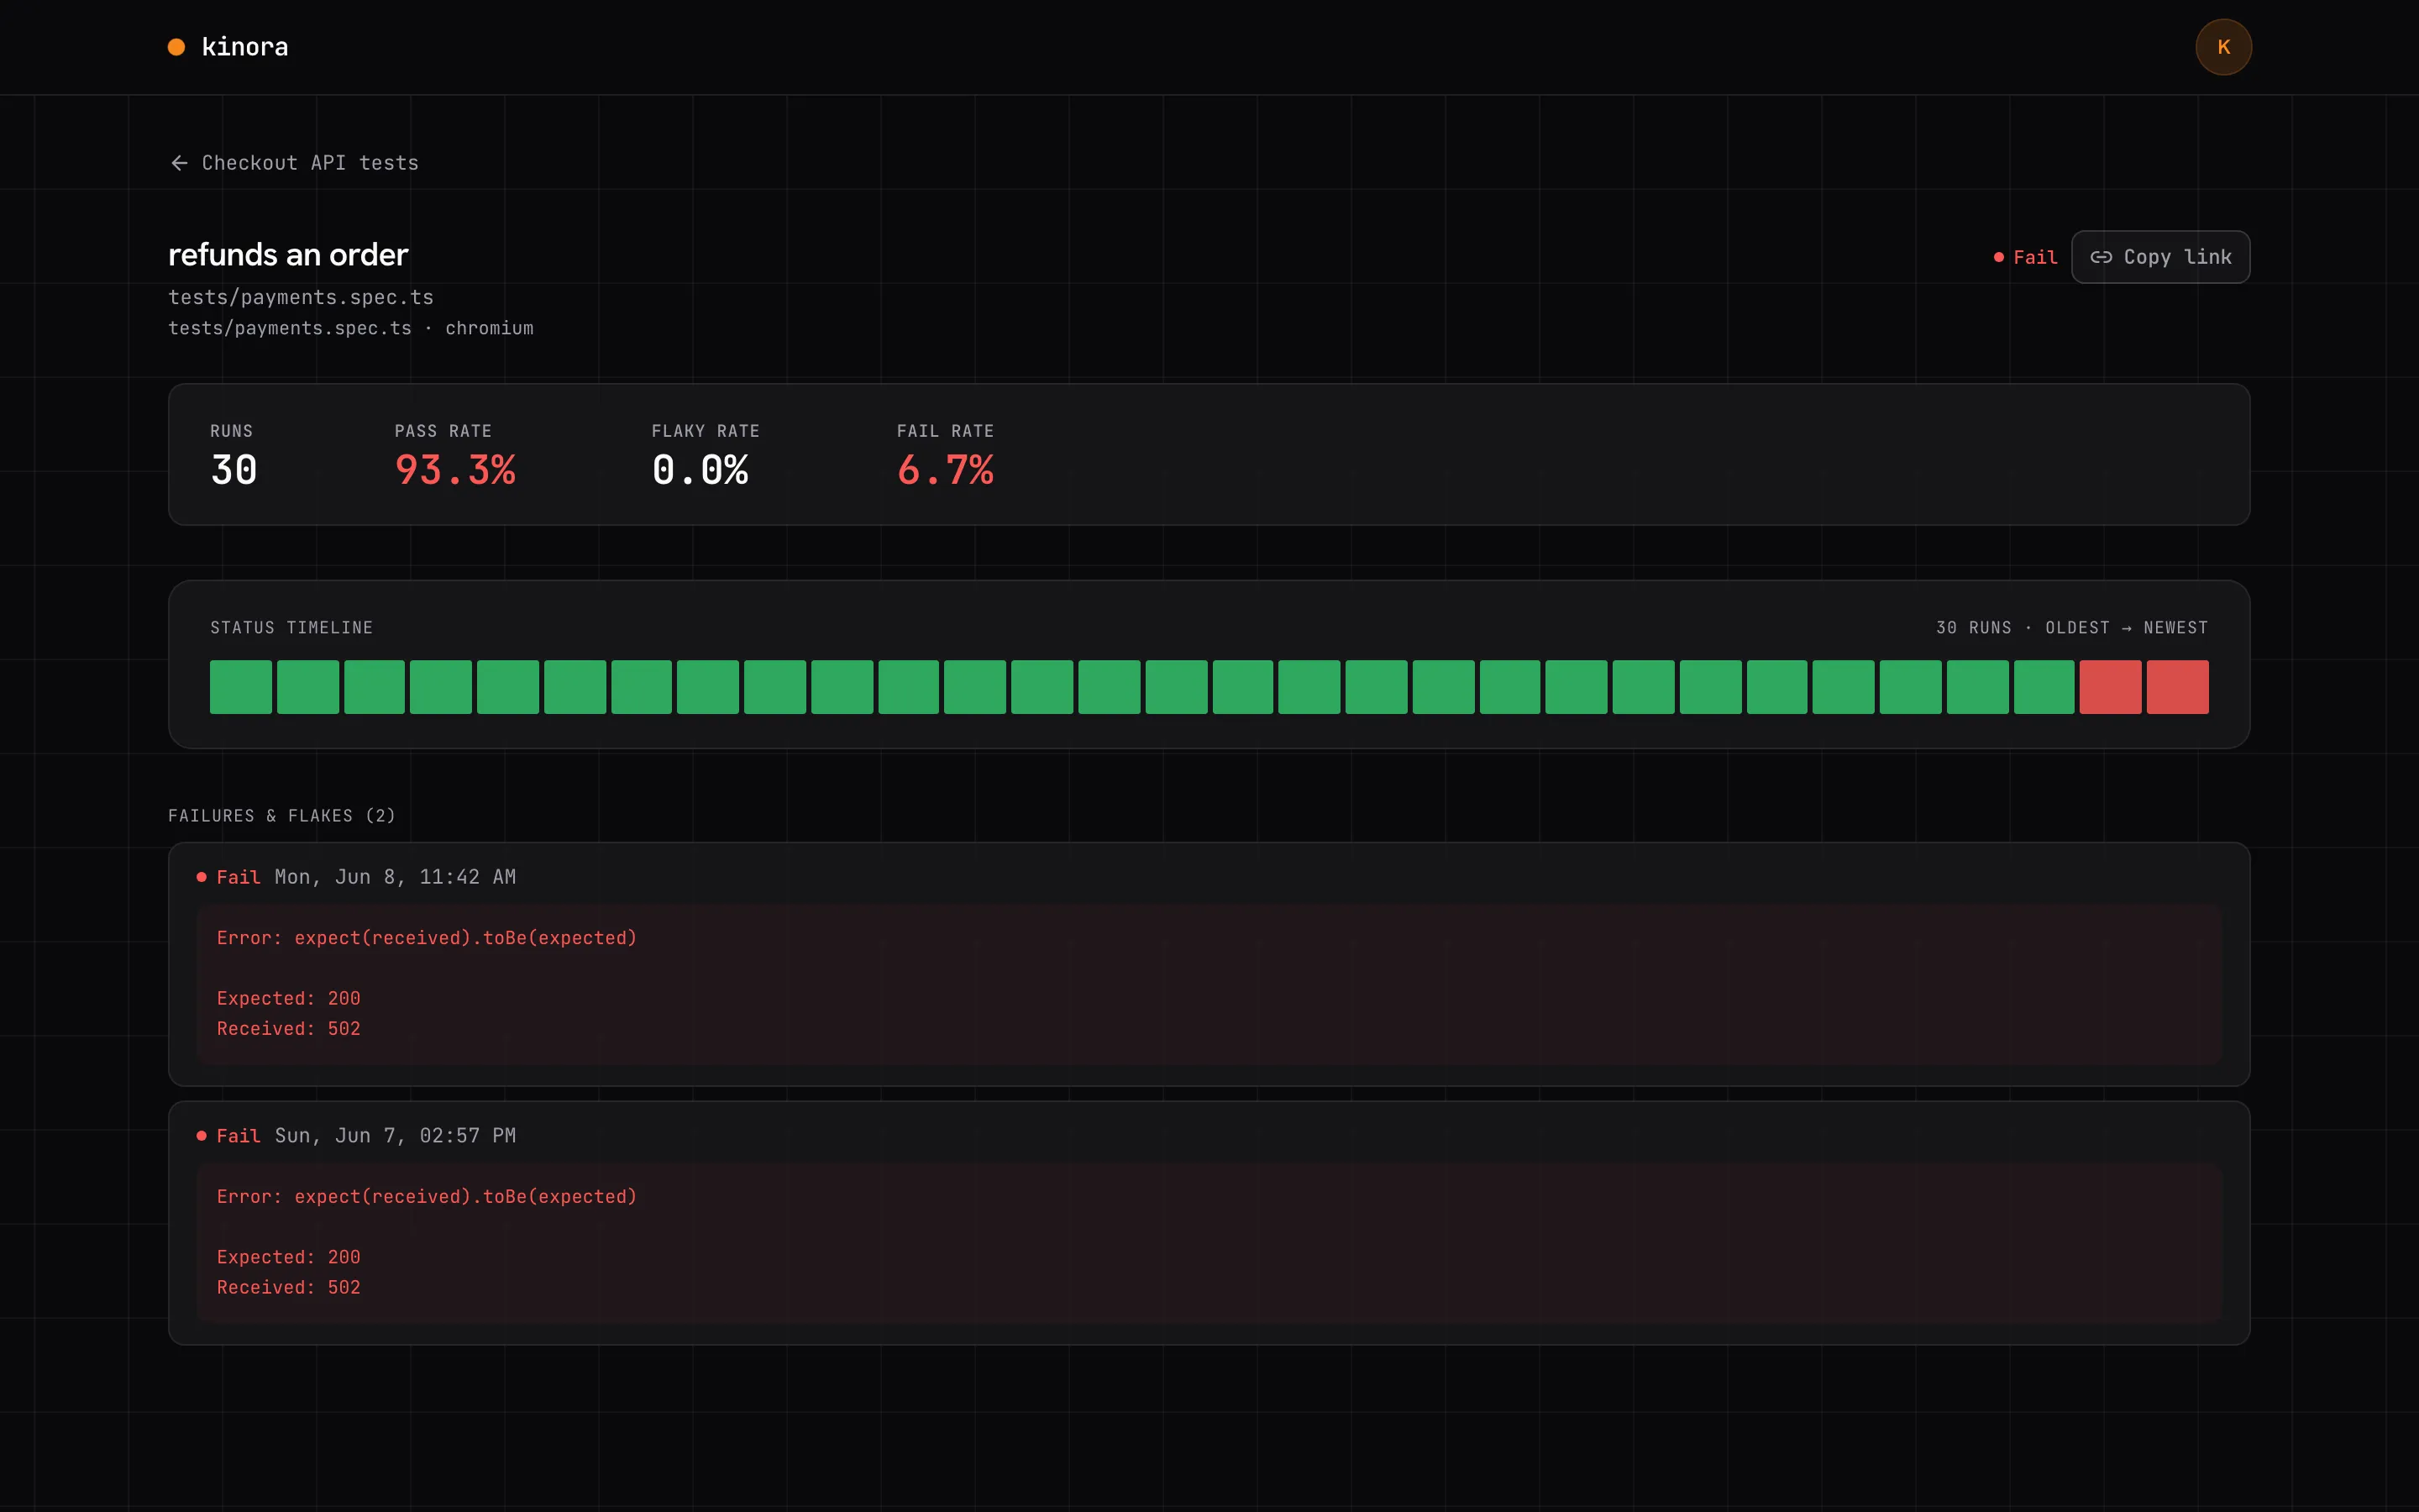Screen dimensions: 2419x1512
Task: Go back to Checkout API tests
Action: tap(294, 163)
